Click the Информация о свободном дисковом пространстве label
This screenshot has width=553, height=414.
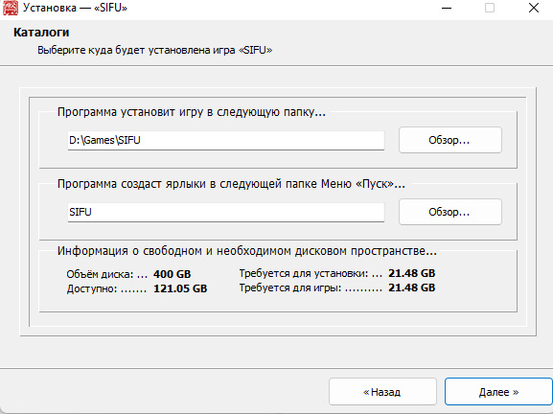pos(247,251)
